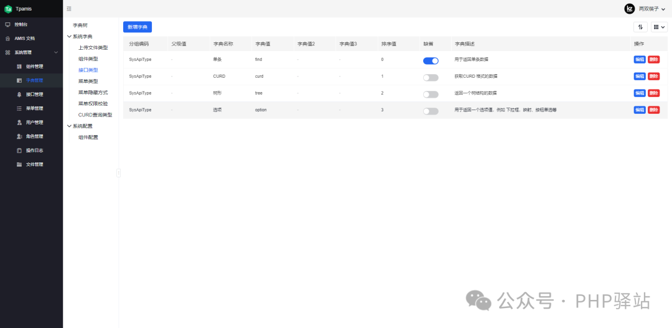The width and height of the screenshot is (672, 328).
Task: Click the 'option' dictionary value cell
Action: pos(261,110)
